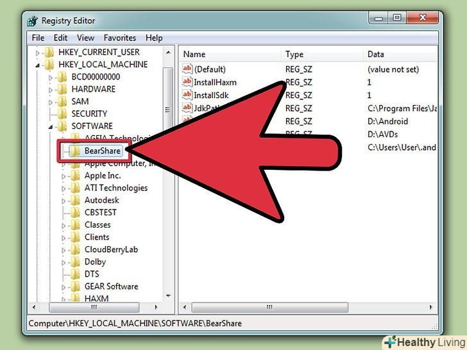Image resolution: width=467 pixels, height=350 pixels.
Task: Expand the SAM key
Action: (51, 103)
